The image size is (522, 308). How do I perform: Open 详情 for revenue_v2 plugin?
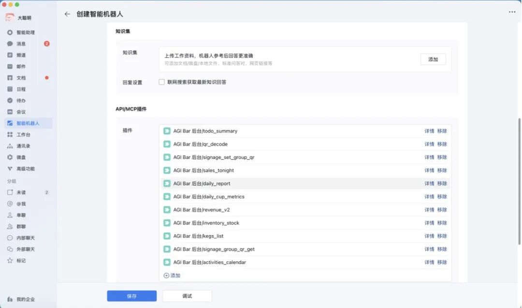(x=429, y=210)
